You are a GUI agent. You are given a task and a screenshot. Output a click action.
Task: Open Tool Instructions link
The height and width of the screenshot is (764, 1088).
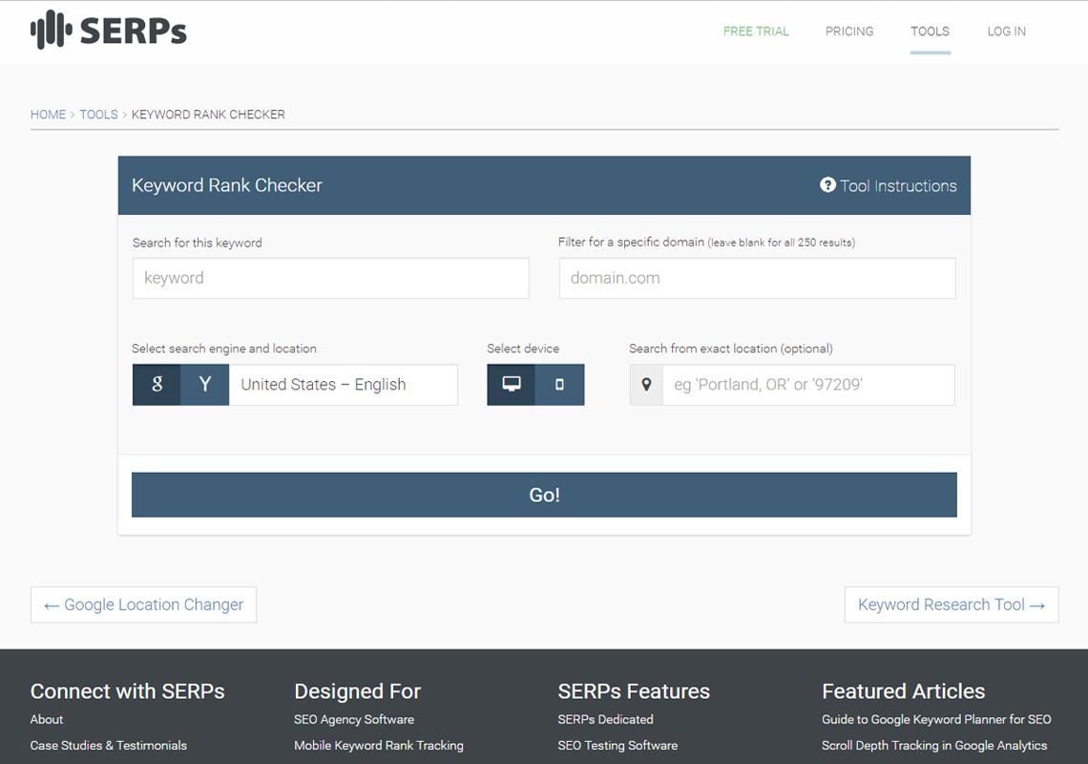tap(889, 185)
